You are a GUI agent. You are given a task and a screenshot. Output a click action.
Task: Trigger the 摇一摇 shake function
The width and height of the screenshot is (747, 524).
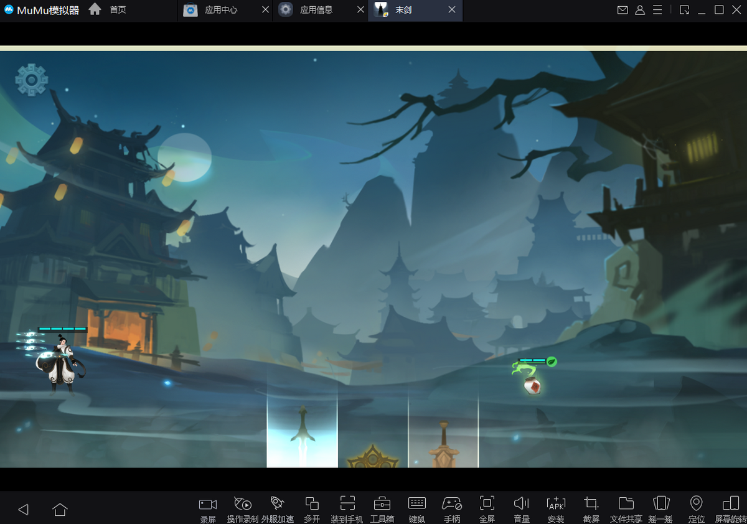tap(661, 510)
